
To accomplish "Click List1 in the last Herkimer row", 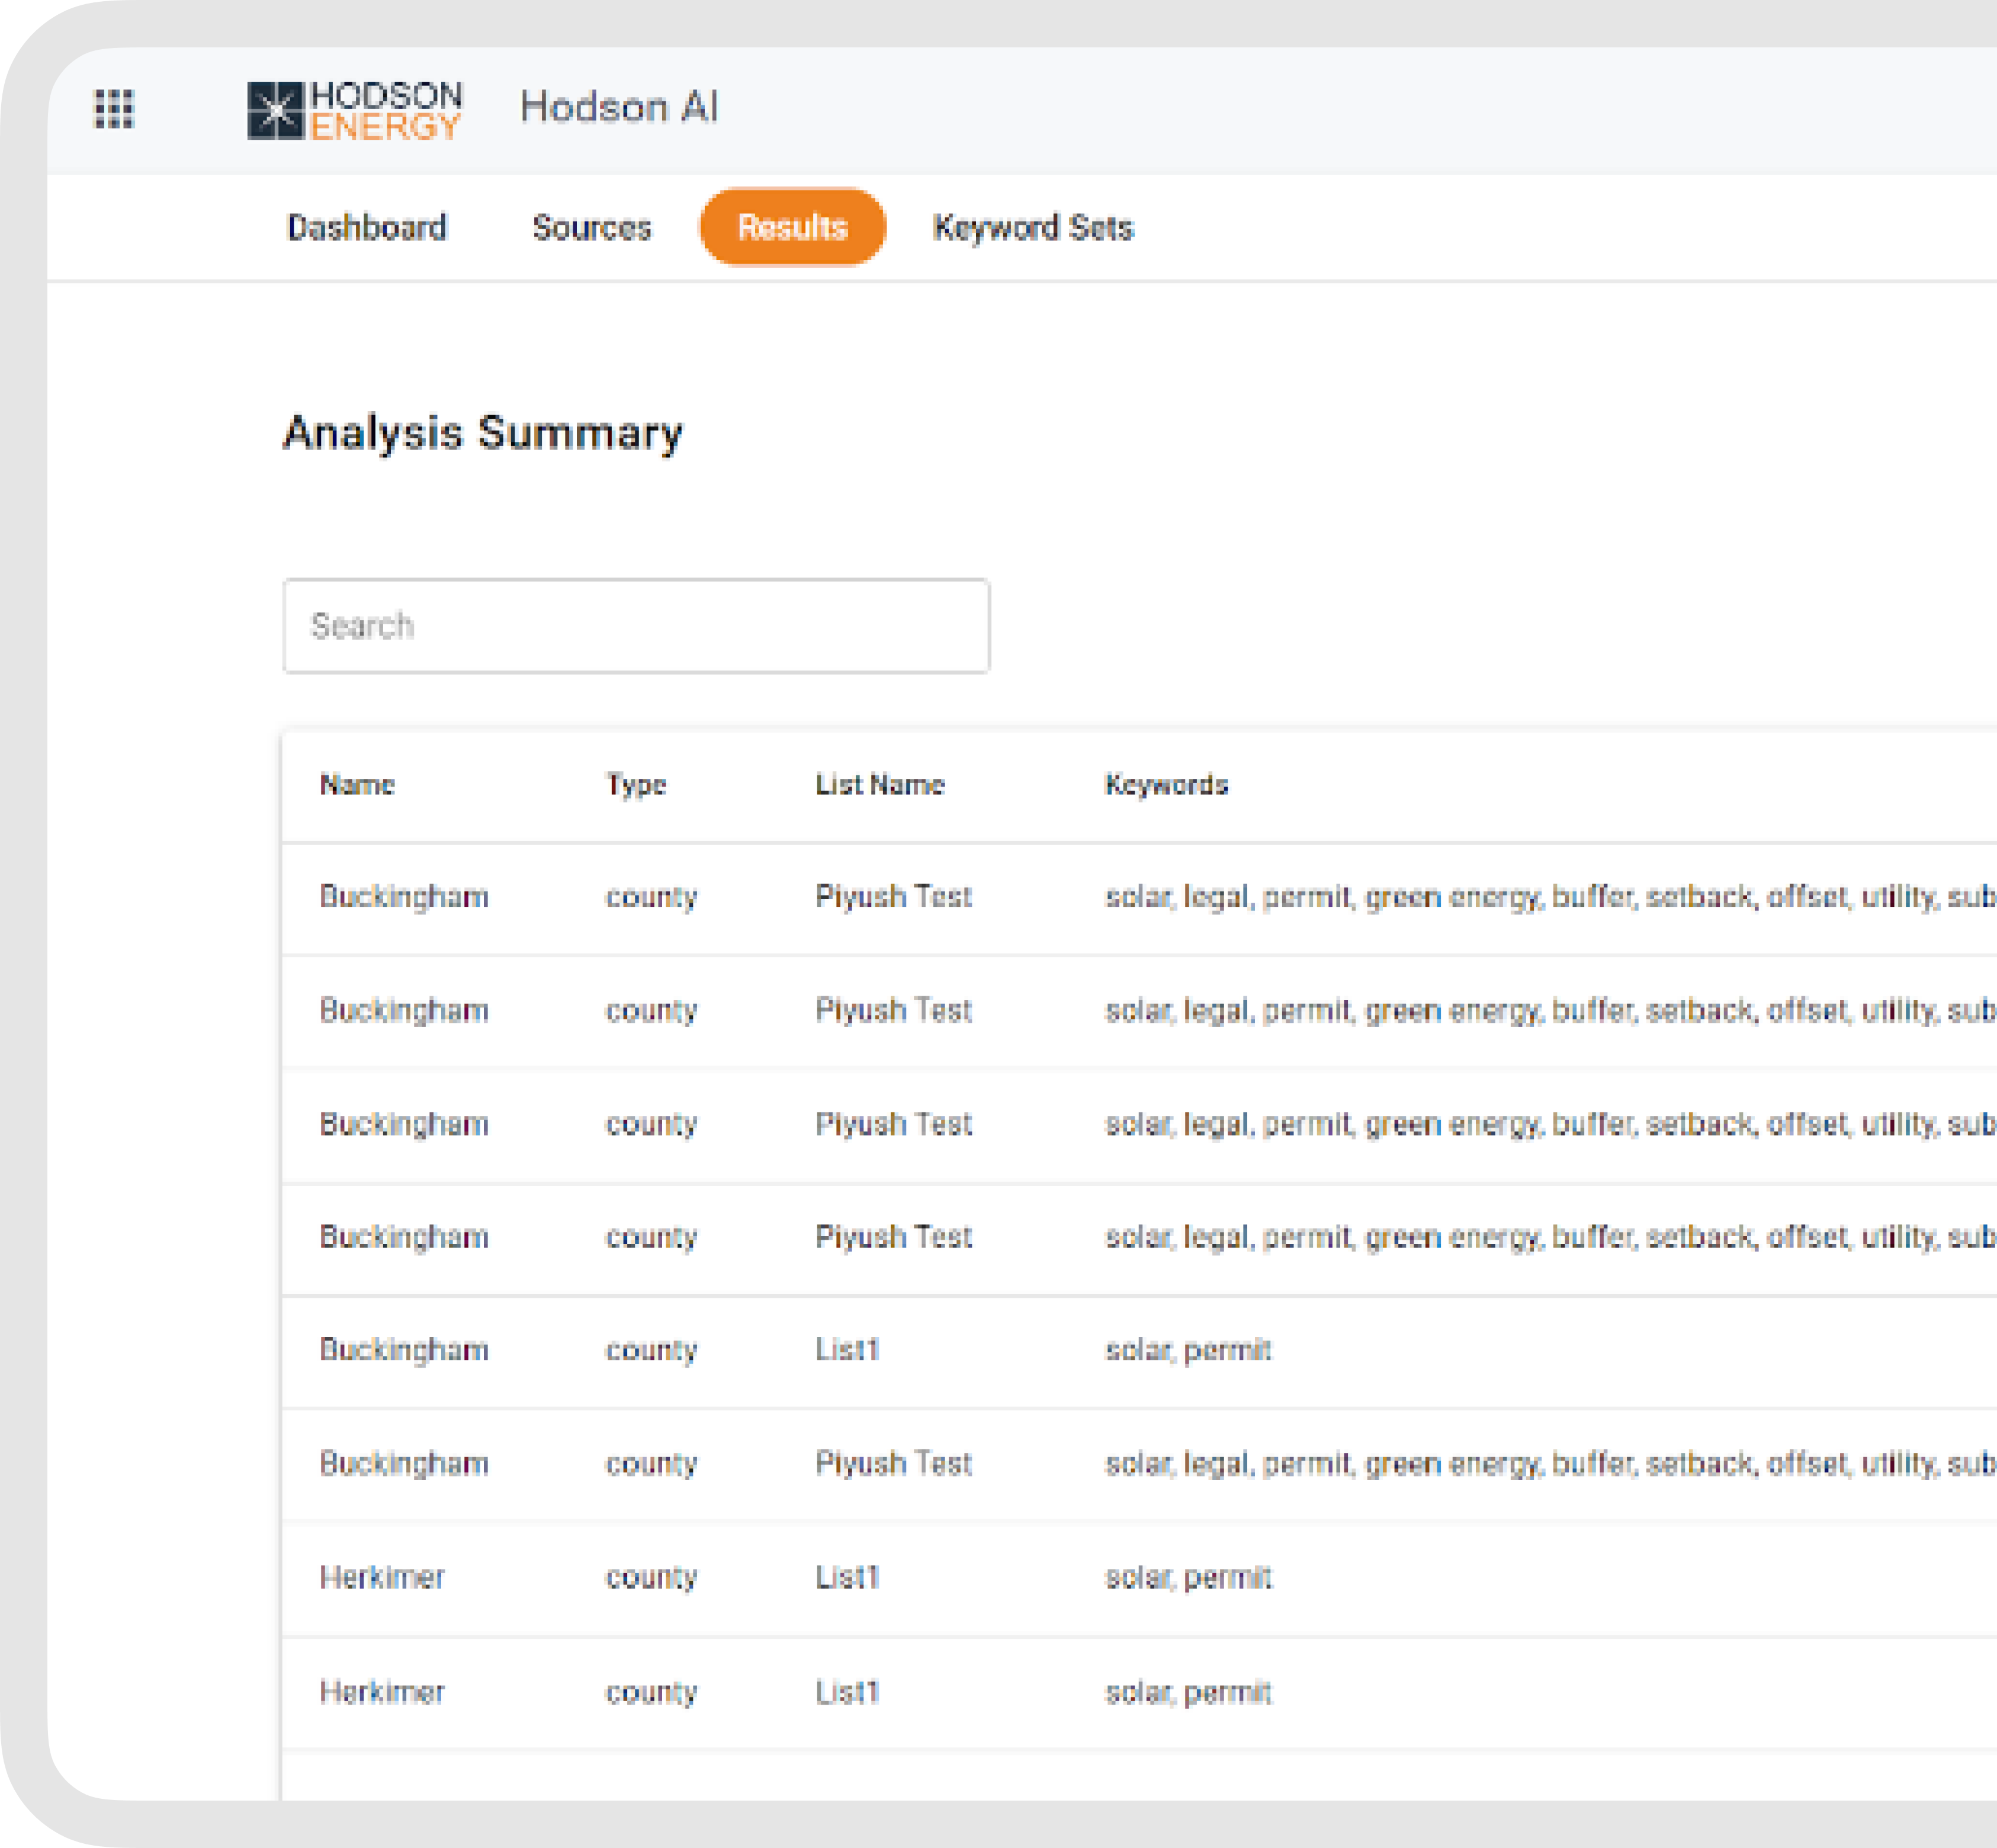I will [847, 1692].
